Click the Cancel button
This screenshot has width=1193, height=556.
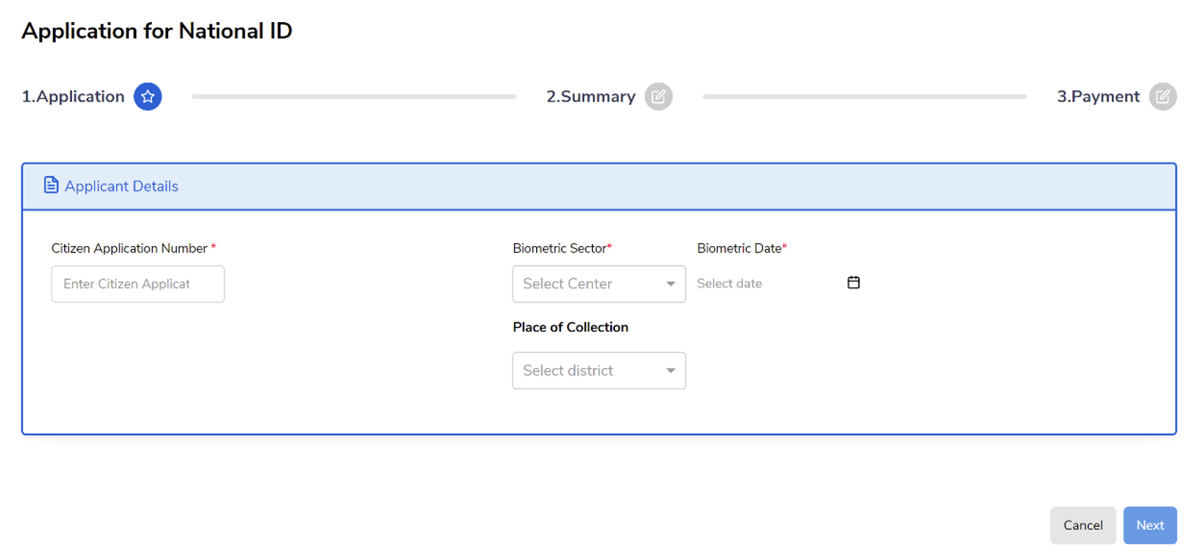(x=1083, y=525)
